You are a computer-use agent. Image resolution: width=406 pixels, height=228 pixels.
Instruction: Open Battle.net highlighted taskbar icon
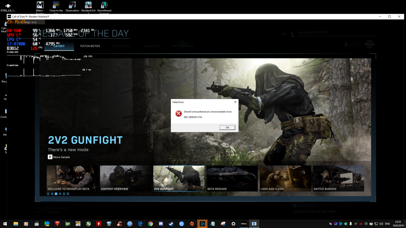(202, 224)
